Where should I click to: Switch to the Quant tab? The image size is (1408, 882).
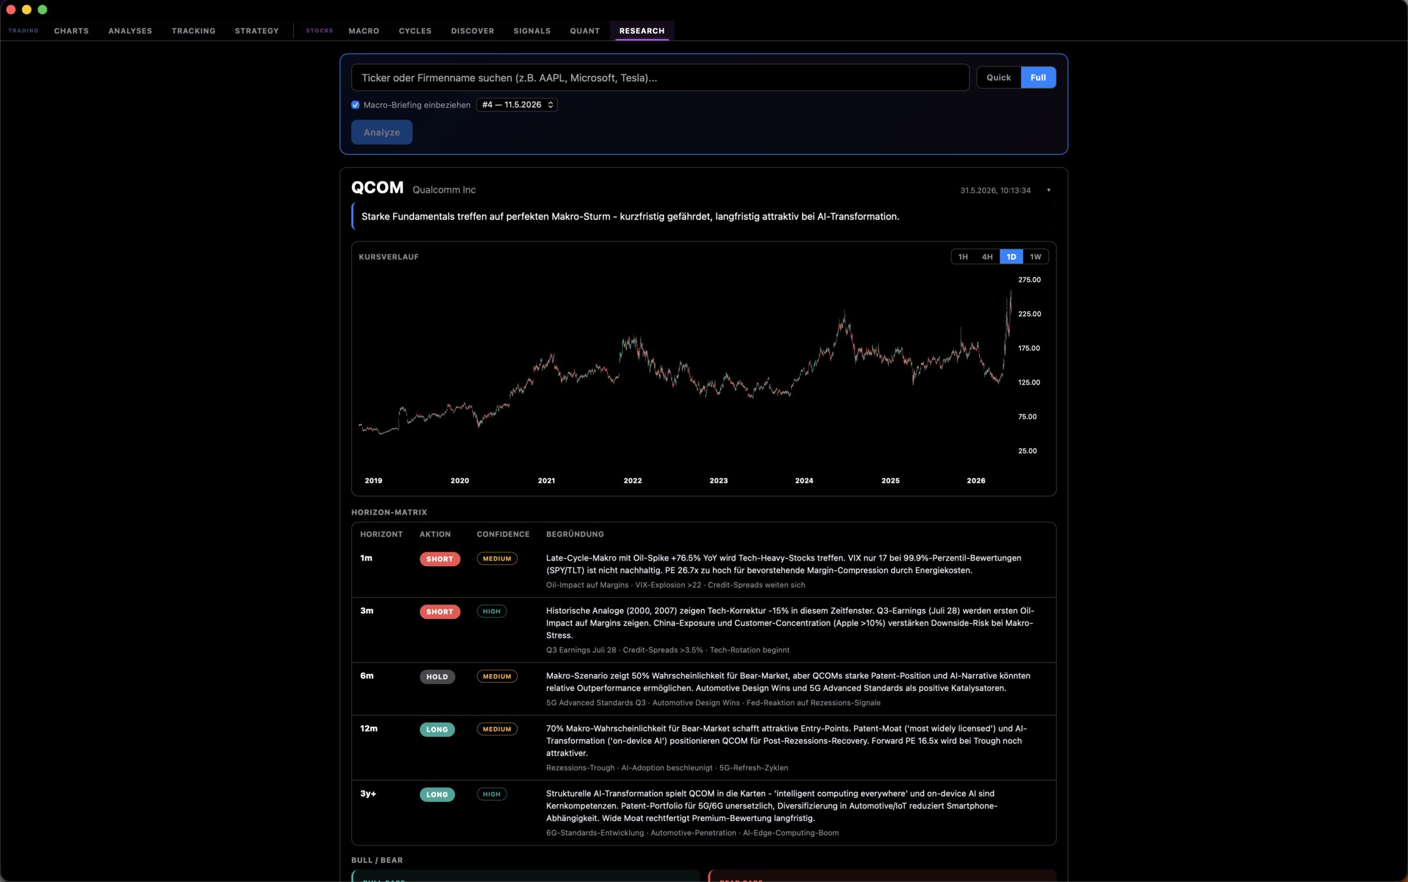click(585, 31)
